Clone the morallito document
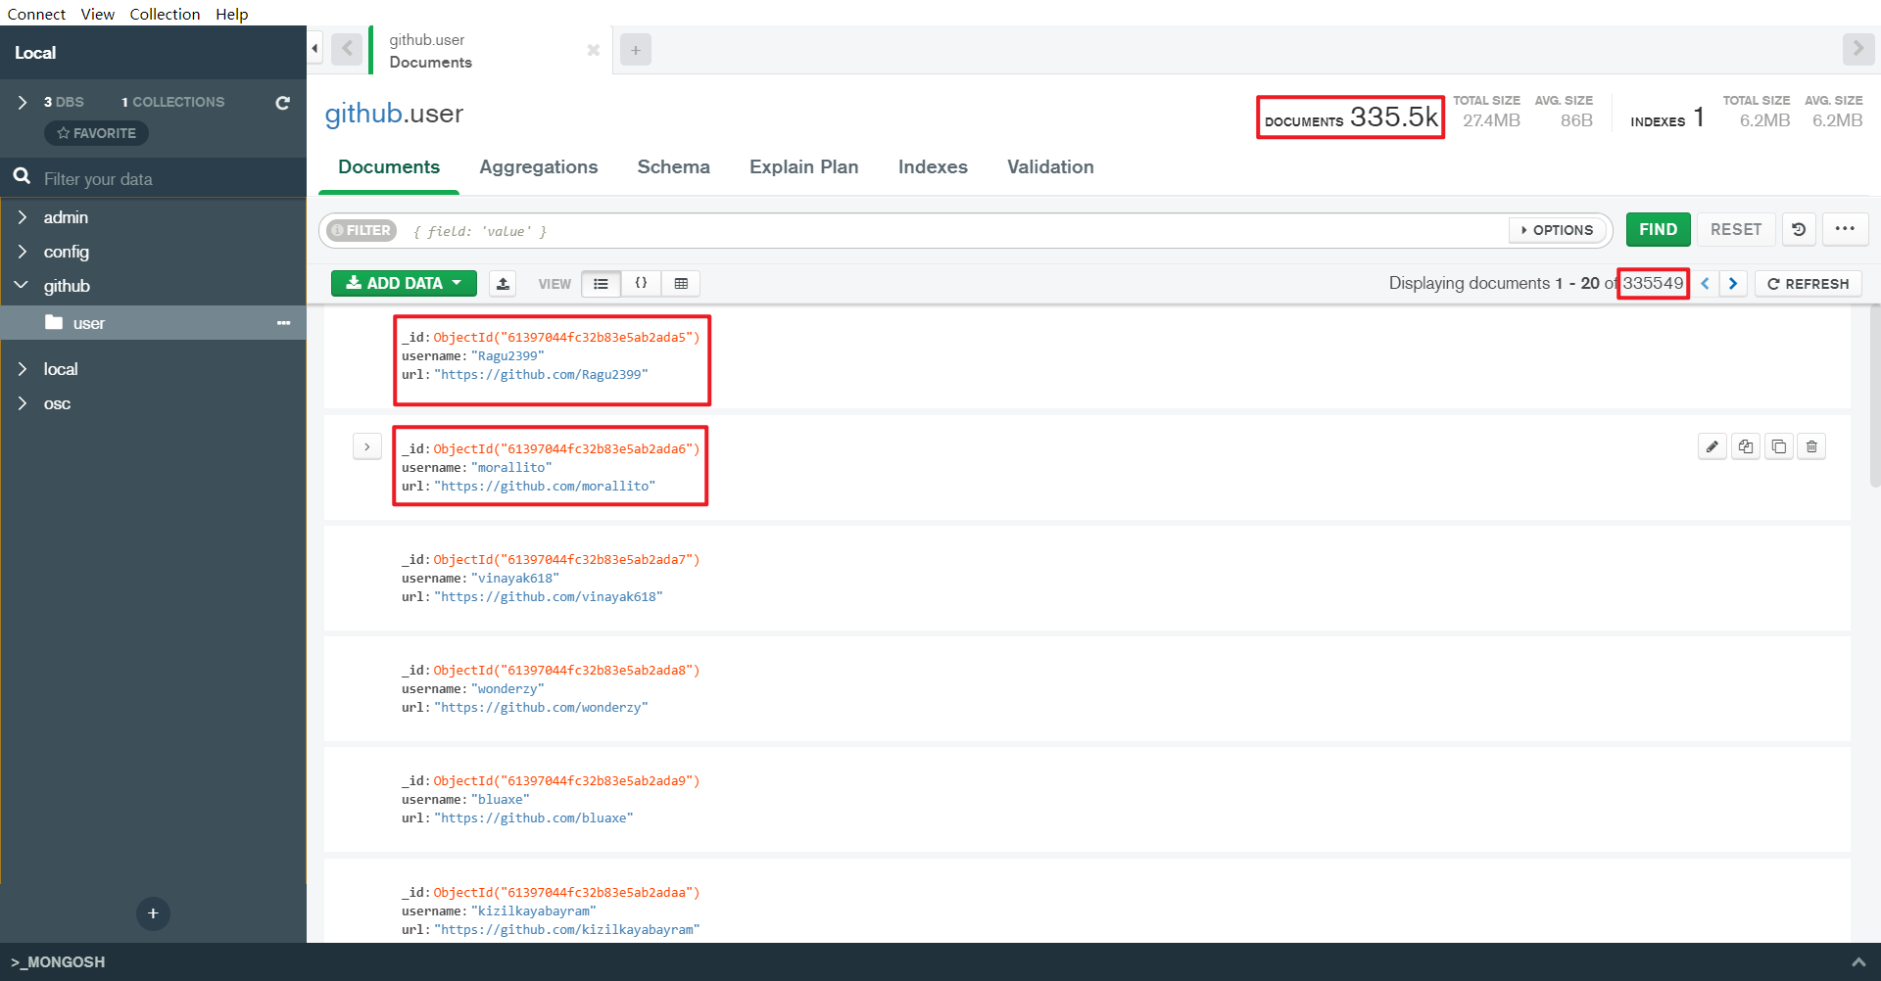 1779,446
